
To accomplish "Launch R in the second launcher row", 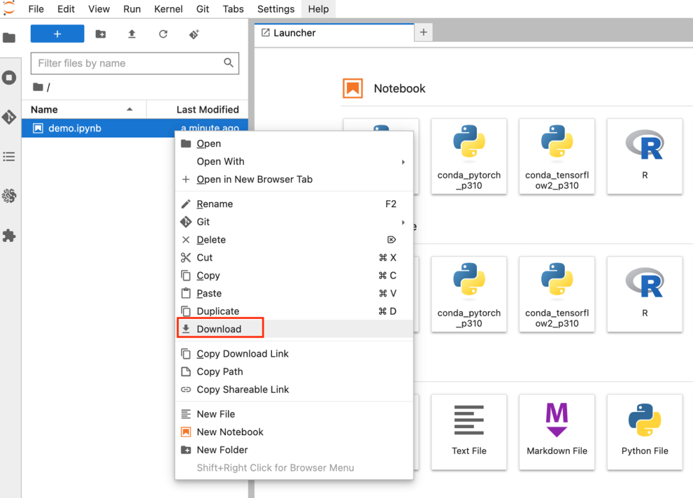I will 645,295.
